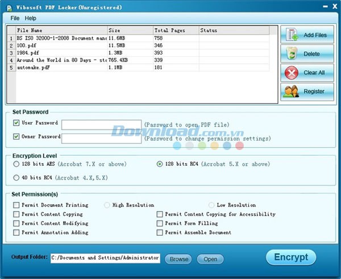
Task: Click the Status column header
Action: 234,30
